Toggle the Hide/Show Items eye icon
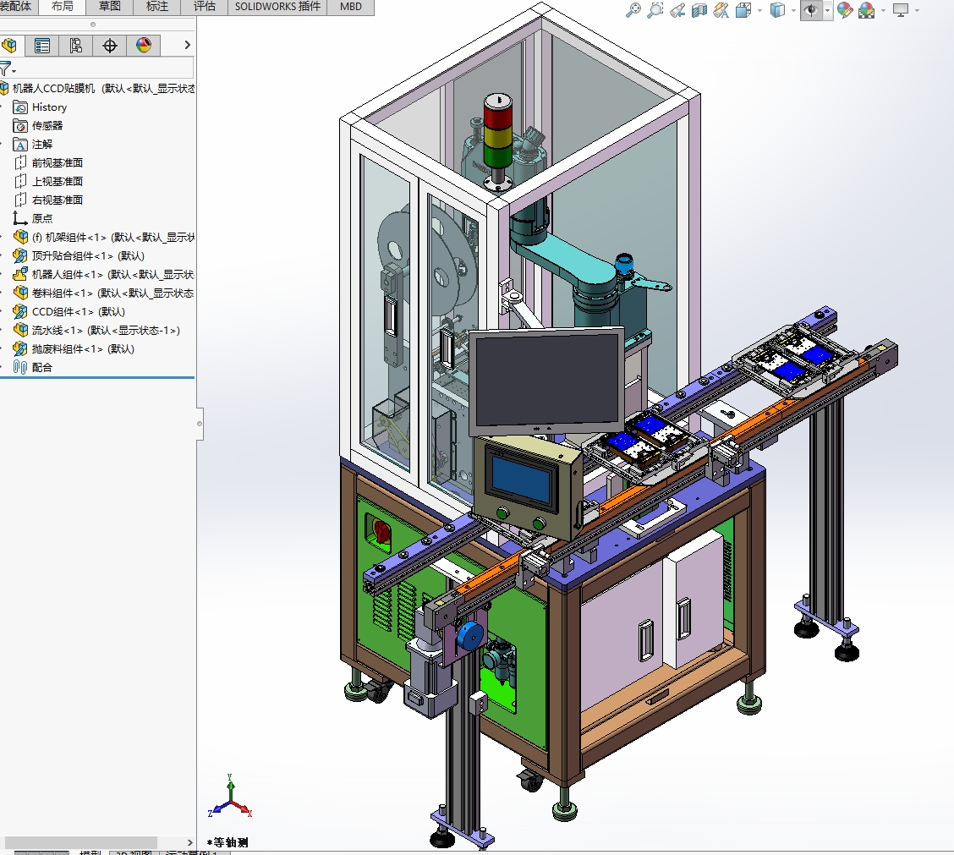The image size is (954, 855). (810, 10)
